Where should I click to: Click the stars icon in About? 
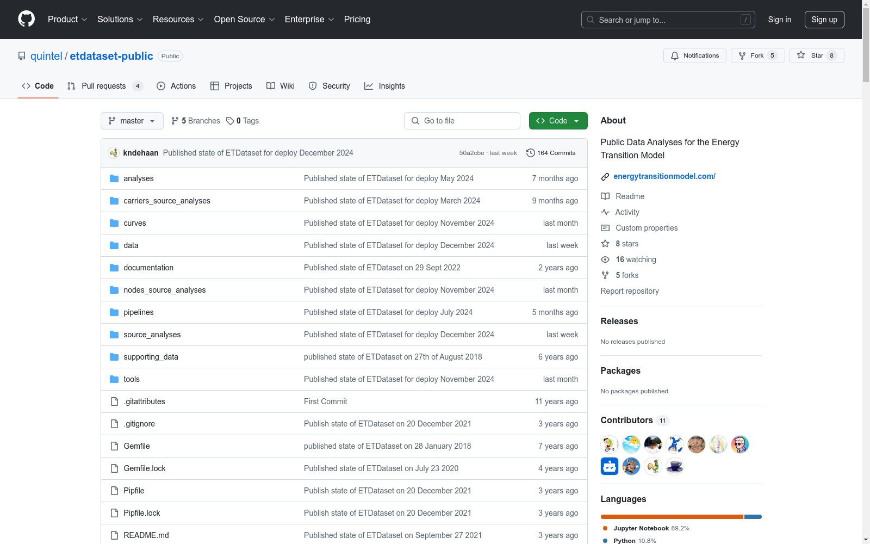(605, 244)
